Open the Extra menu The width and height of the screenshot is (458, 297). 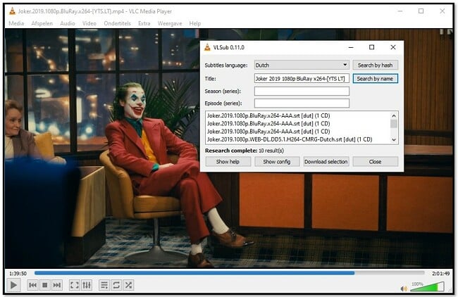pyautogui.click(x=144, y=23)
